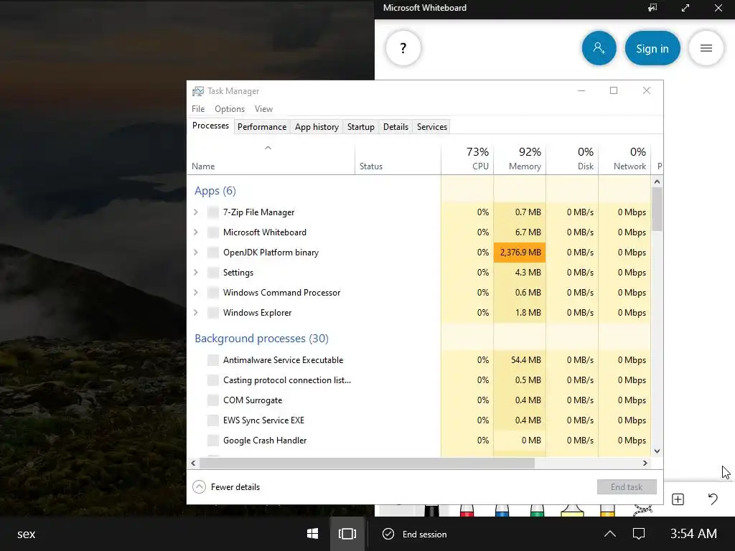Click the Status column header

pos(398,159)
